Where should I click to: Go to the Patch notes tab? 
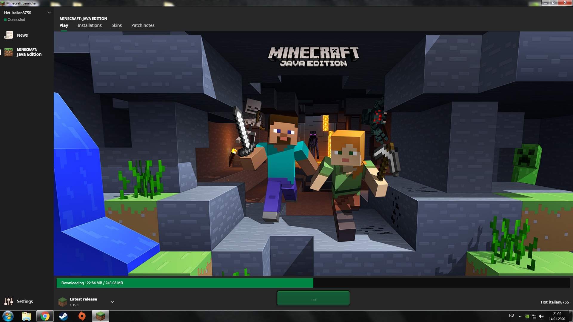[143, 25]
